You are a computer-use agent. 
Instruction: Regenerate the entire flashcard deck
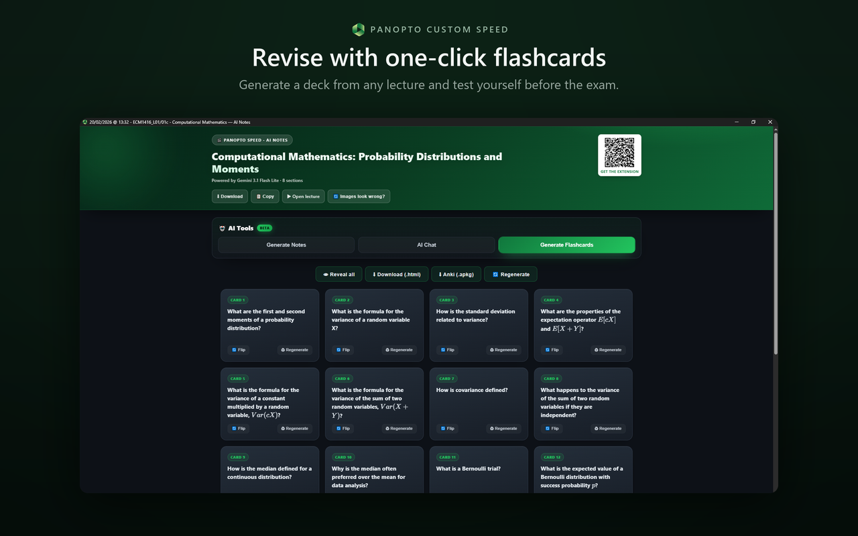point(511,274)
